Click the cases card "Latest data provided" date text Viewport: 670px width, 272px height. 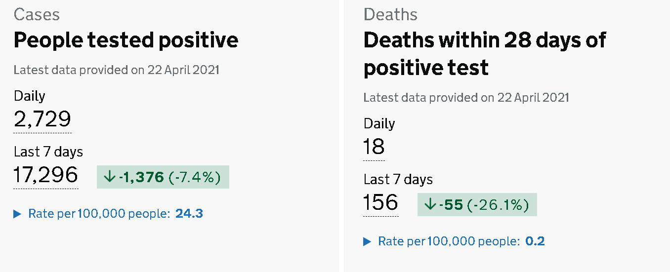coord(117,70)
